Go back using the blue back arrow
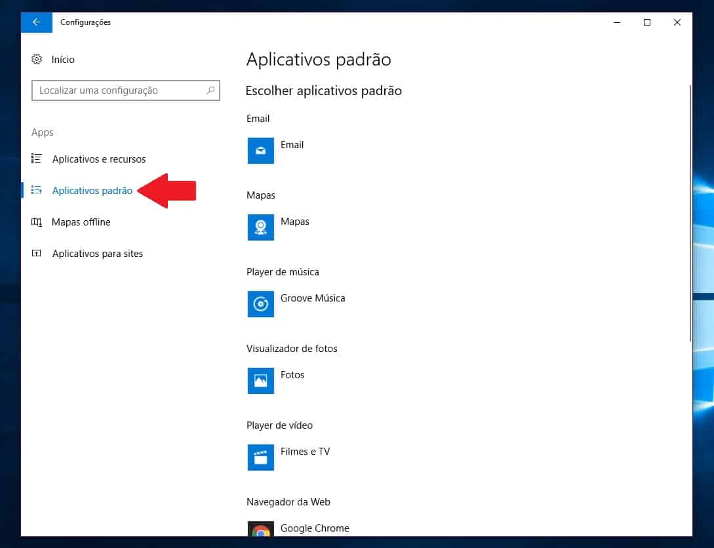 tap(37, 22)
